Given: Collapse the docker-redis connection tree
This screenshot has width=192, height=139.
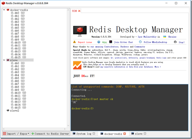Looking at the screenshot, I should 4,10.
